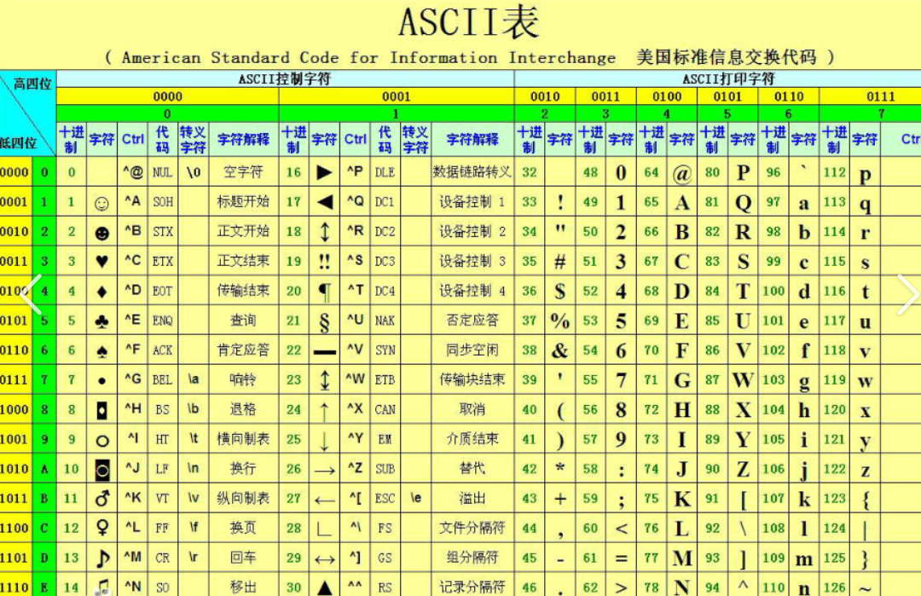This screenshot has width=921, height=596.
Task: Click the decimal value "126" cell
Action: 835,587
